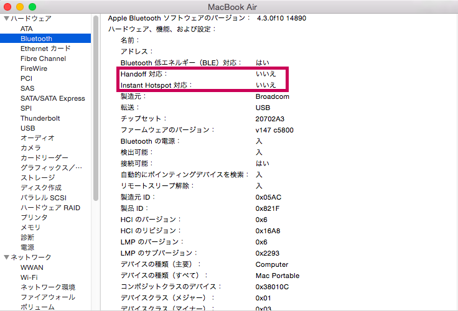Select カメラ in the sidebar
The height and width of the screenshot is (311, 458).
tap(30, 148)
